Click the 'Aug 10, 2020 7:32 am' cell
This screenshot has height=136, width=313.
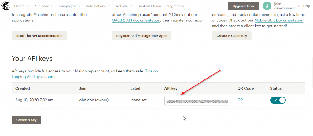34,100
